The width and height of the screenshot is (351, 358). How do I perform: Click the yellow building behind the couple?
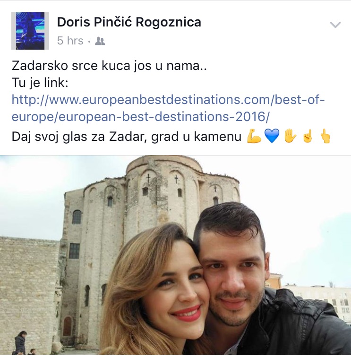tap(275, 281)
